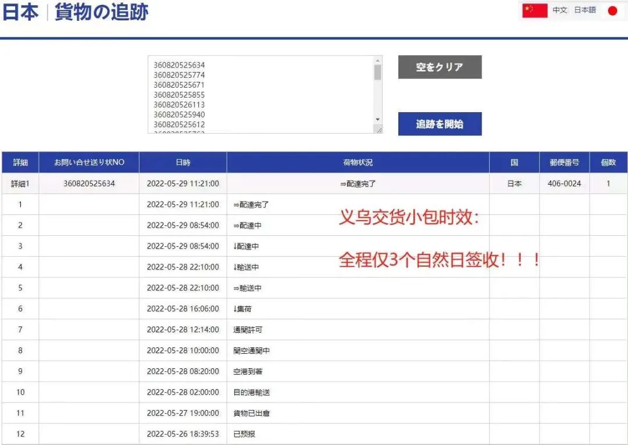Viewport: 628px width, 445px height.
Task: Click the 詳細 column header
Action: coord(20,162)
